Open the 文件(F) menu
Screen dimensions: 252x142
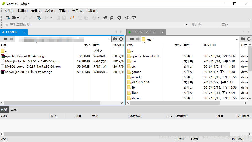tap(9, 11)
